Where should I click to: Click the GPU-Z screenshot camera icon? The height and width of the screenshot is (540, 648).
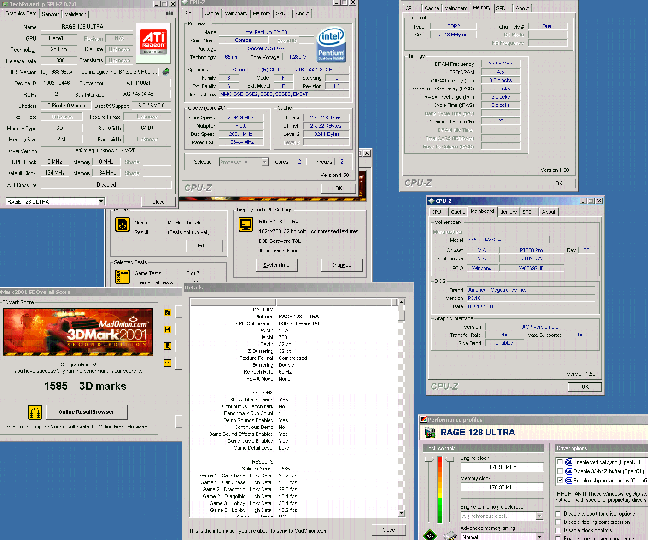pos(169,13)
